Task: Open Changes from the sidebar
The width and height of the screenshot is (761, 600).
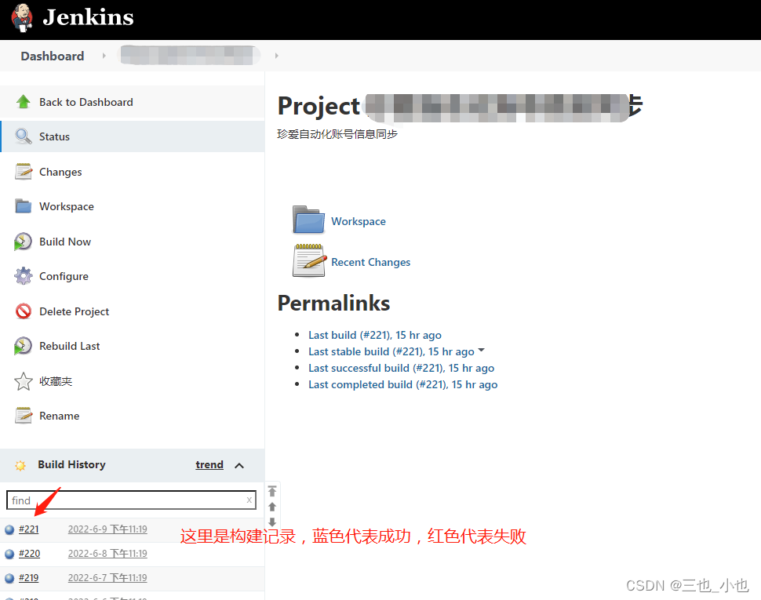Action: [x=60, y=173]
